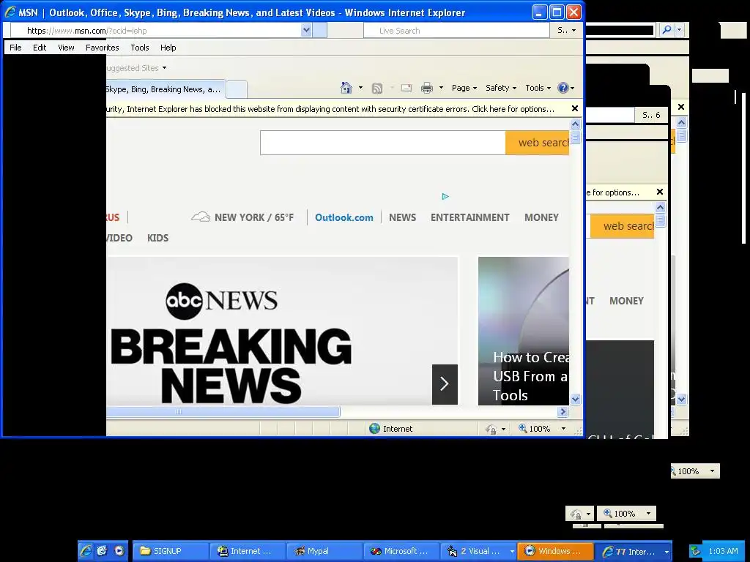Open the MONEY link in front window
The image size is (750, 562).
tap(541, 217)
